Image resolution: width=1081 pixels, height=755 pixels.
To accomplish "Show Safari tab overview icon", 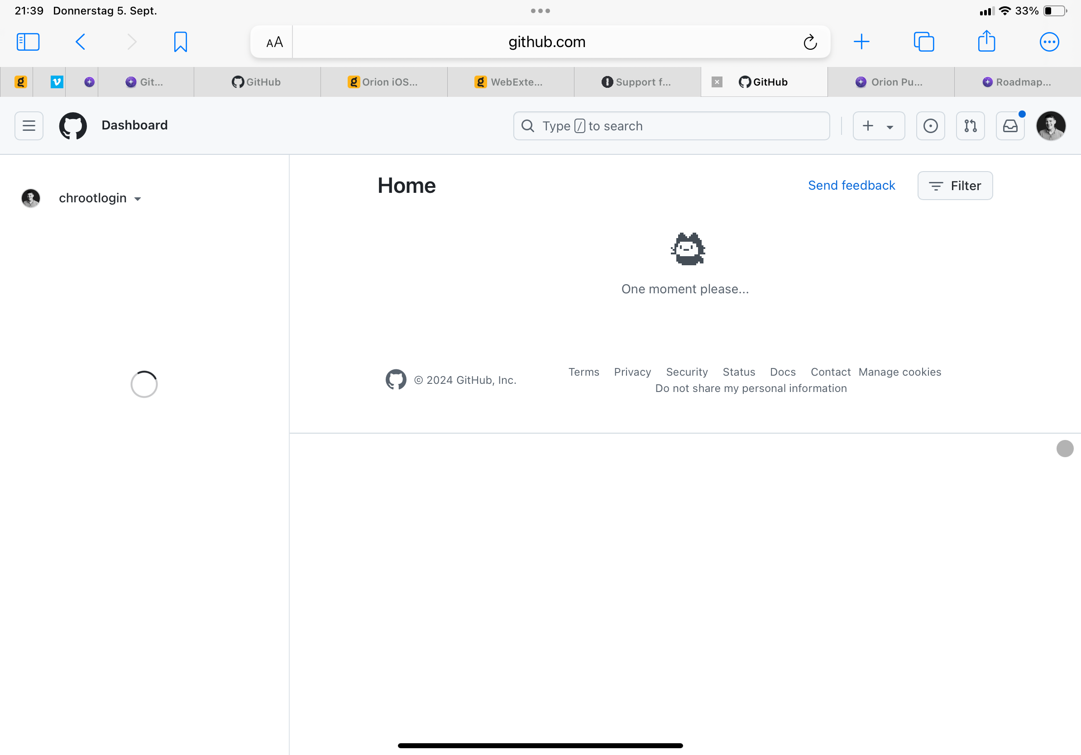I will [x=923, y=42].
